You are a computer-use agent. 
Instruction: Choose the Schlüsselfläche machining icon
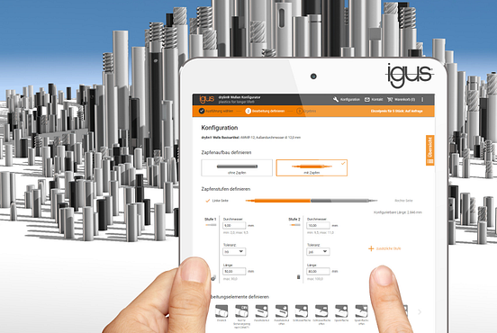(302, 310)
